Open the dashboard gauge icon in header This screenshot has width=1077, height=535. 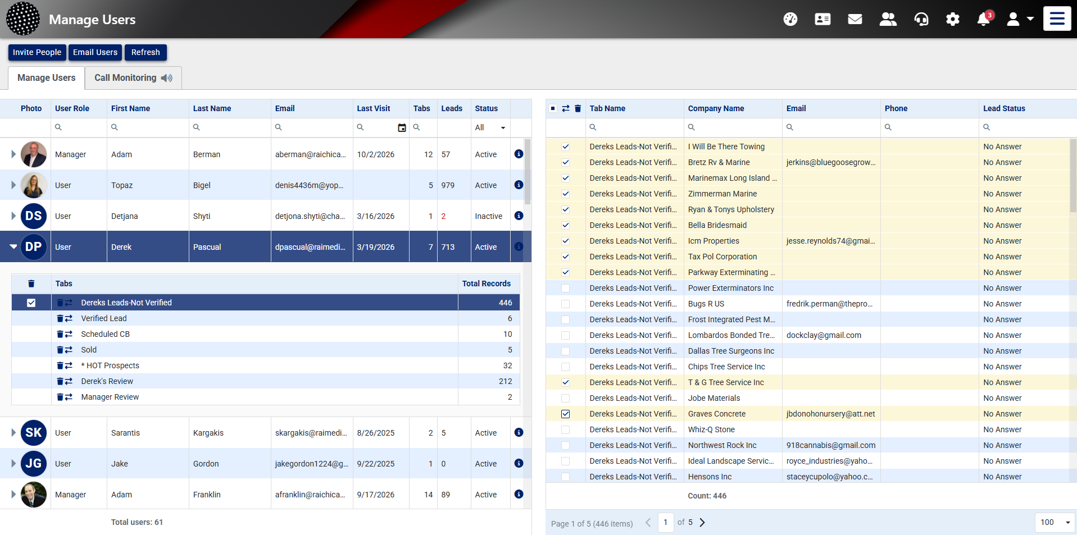click(790, 19)
